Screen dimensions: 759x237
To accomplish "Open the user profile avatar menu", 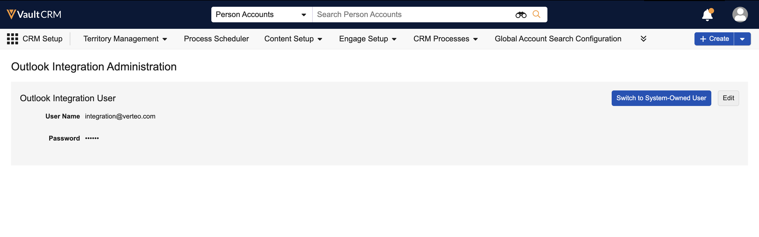I will [x=740, y=15].
